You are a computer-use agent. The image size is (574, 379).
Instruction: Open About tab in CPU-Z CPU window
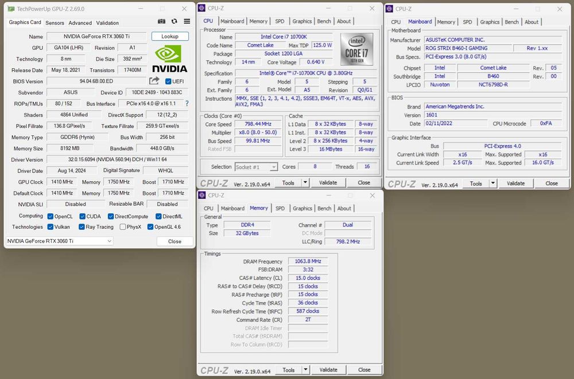coord(344,21)
